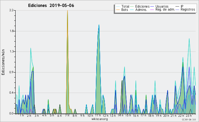The width and height of the screenshot is (199, 122).
Task: Click the y-axis value 0.0
Action: tap(11, 113)
